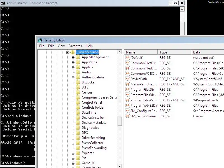Click the %ProgramFiles% data cell
The image size is (224, 168).
206,100
